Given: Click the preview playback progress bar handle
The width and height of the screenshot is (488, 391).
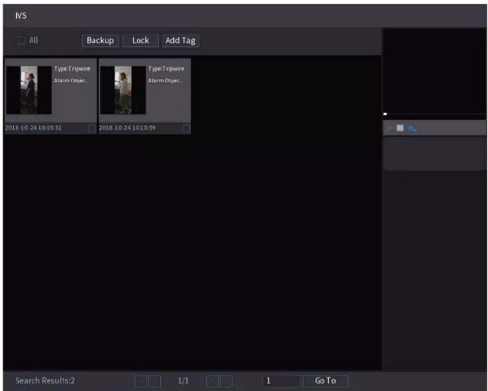Looking at the screenshot, I should tap(385, 114).
